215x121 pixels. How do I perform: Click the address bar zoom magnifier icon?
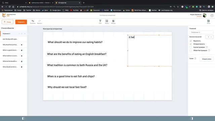click(x=174, y=7)
